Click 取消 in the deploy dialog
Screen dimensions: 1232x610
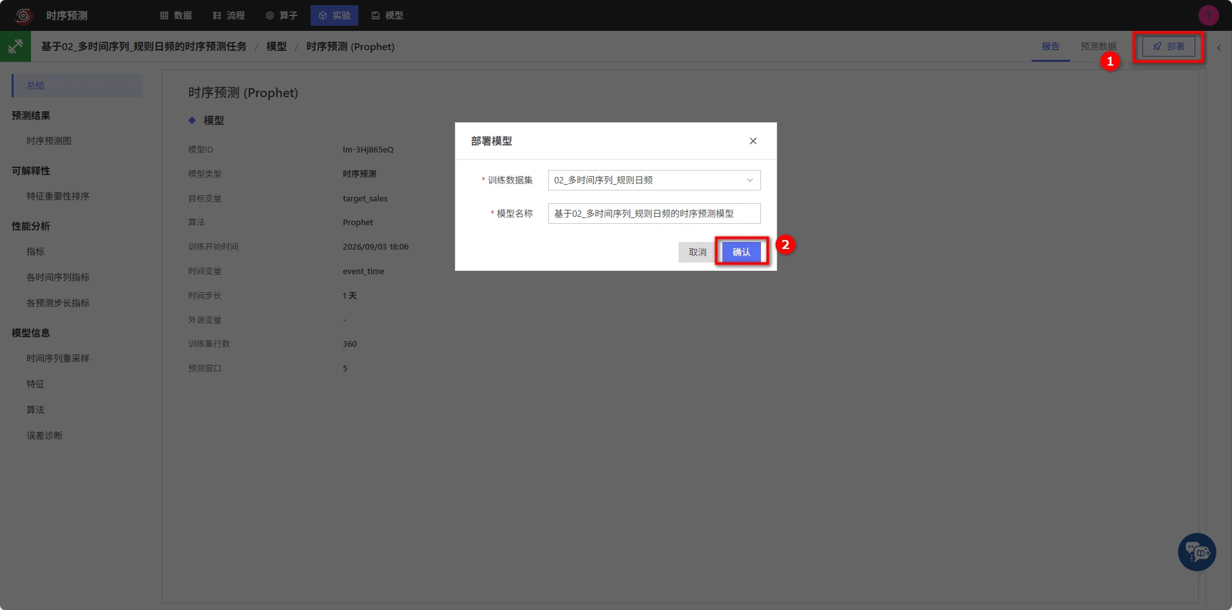[x=697, y=252]
